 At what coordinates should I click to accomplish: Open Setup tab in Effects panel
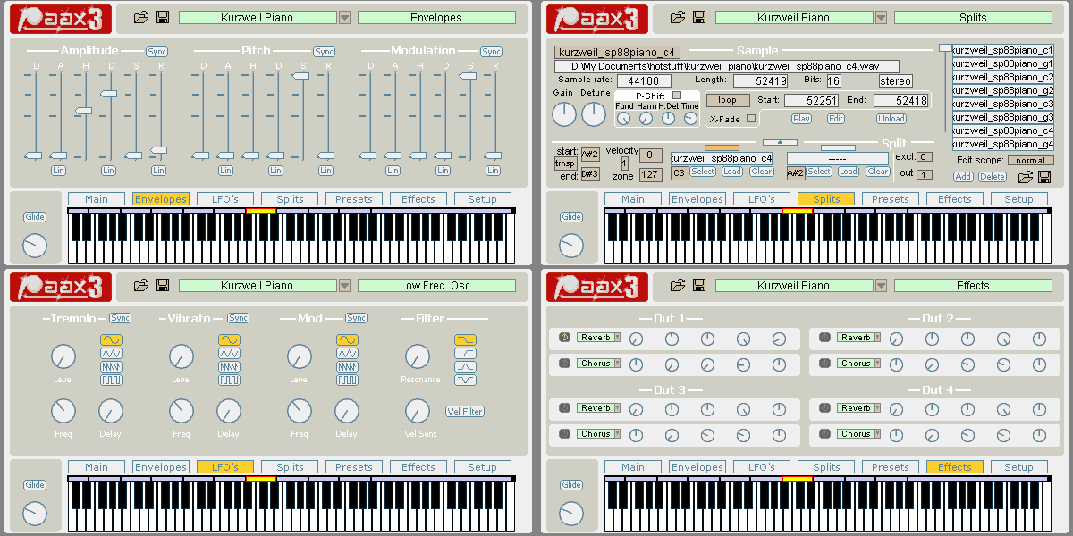coord(1018,467)
